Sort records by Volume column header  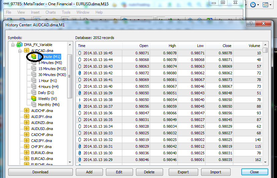pos(254,46)
